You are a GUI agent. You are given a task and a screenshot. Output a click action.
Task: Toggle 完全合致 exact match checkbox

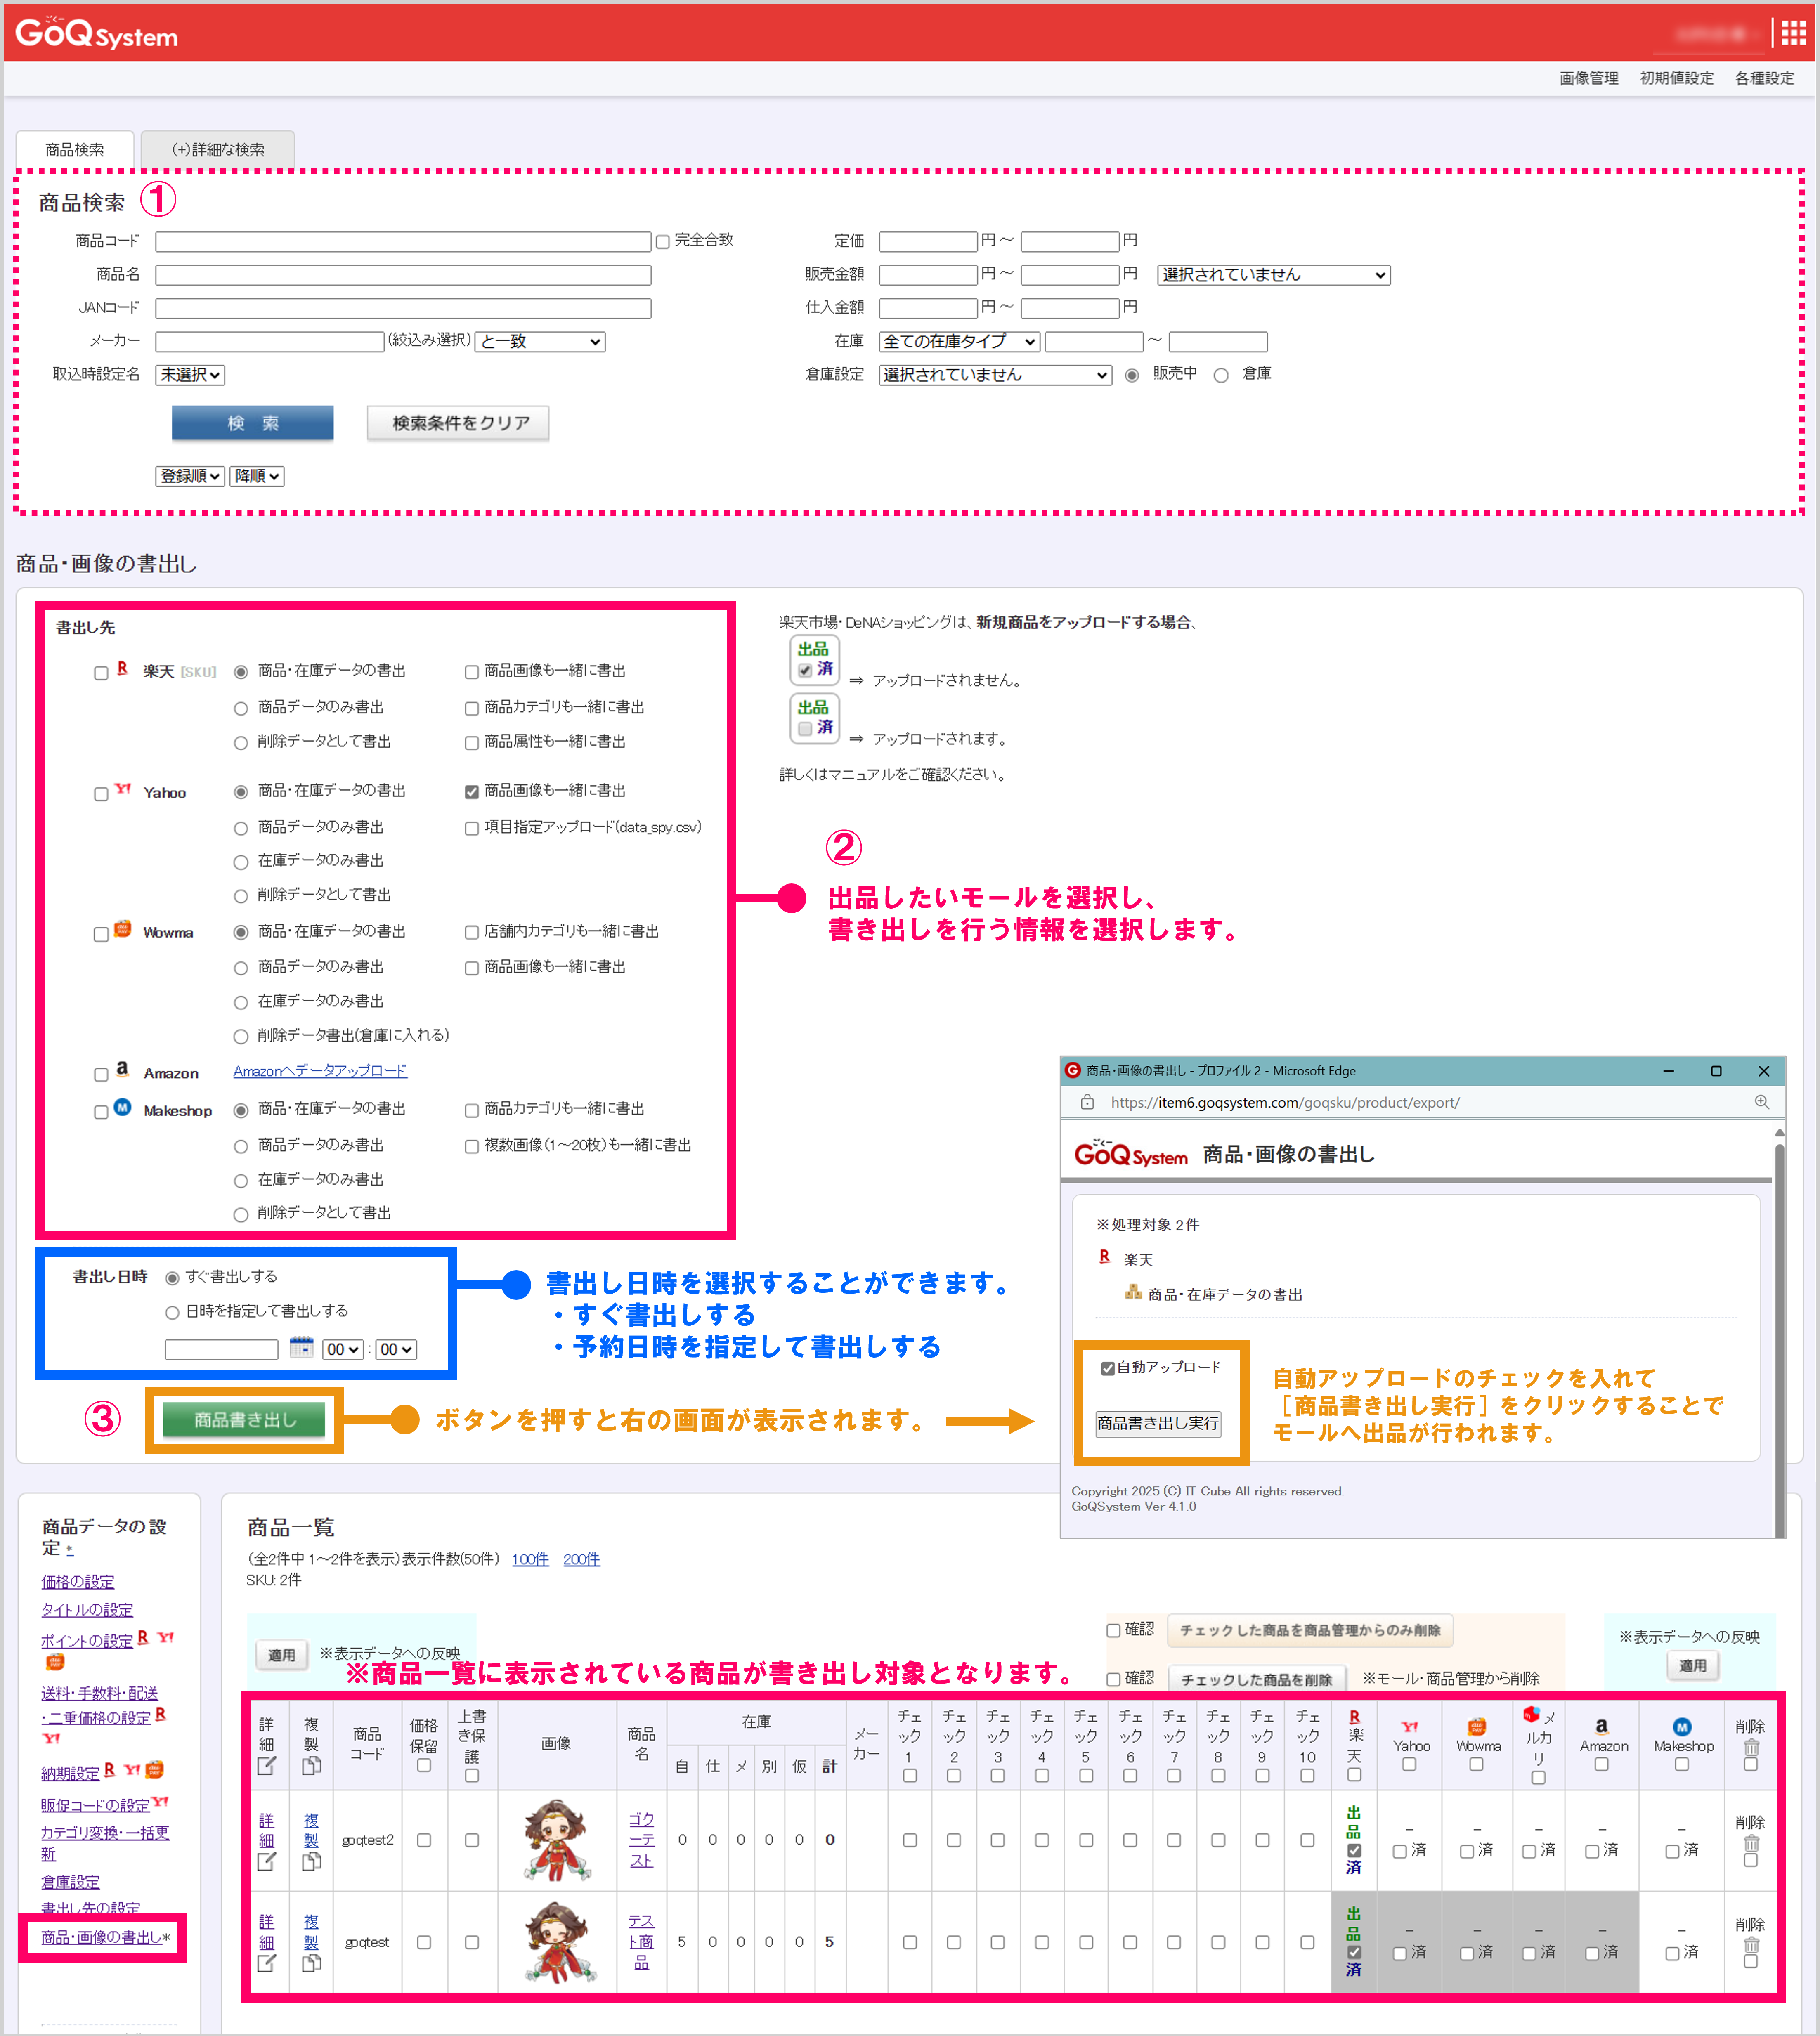pyautogui.click(x=662, y=242)
